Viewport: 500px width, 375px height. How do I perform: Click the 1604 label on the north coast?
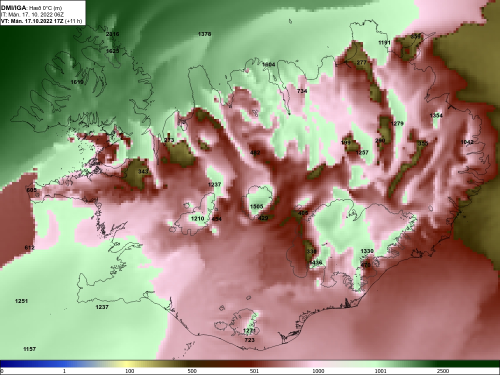[268, 64]
